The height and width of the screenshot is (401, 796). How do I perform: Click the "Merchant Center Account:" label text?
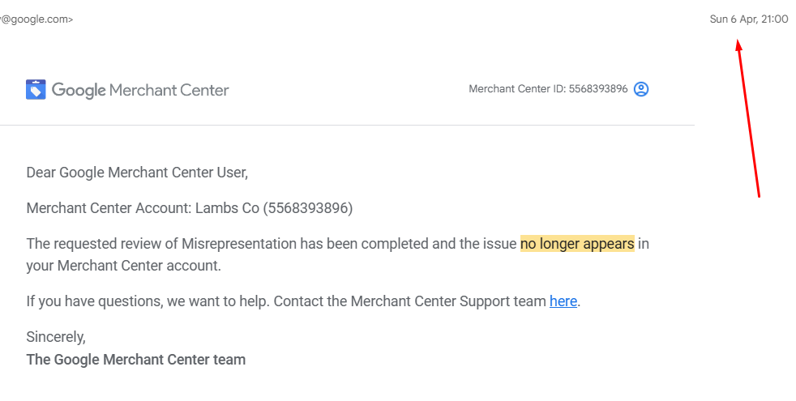(x=109, y=208)
